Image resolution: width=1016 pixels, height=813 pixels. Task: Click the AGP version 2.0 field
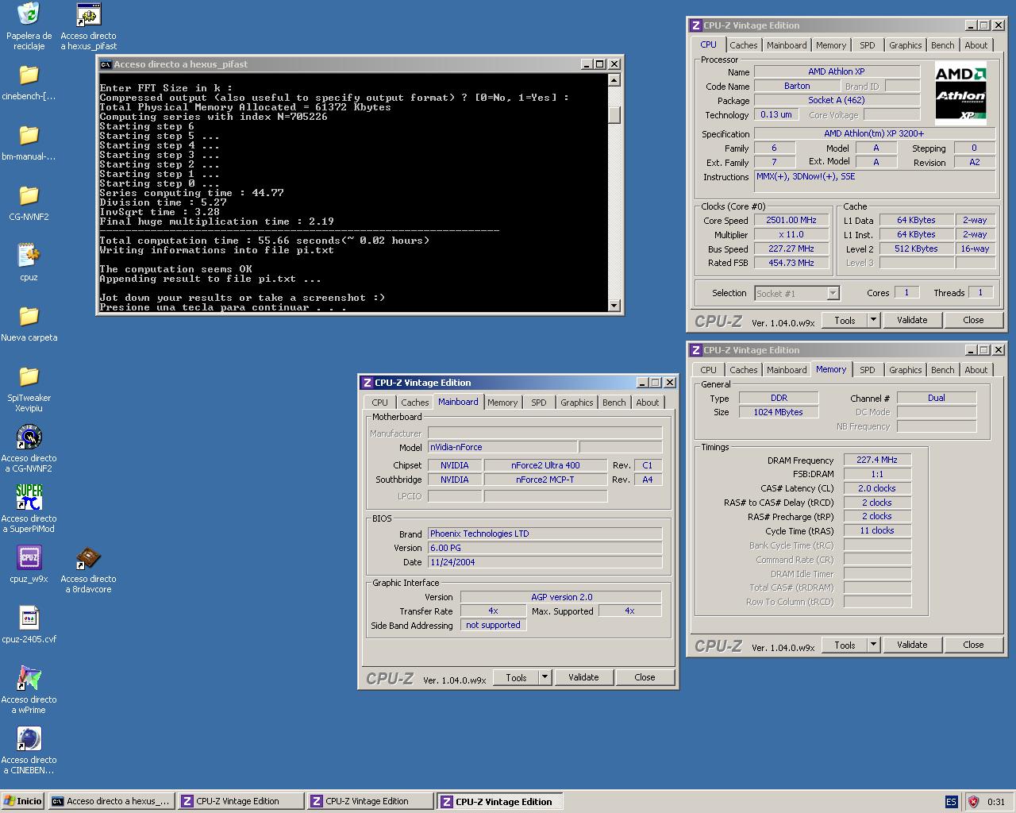(x=561, y=597)
